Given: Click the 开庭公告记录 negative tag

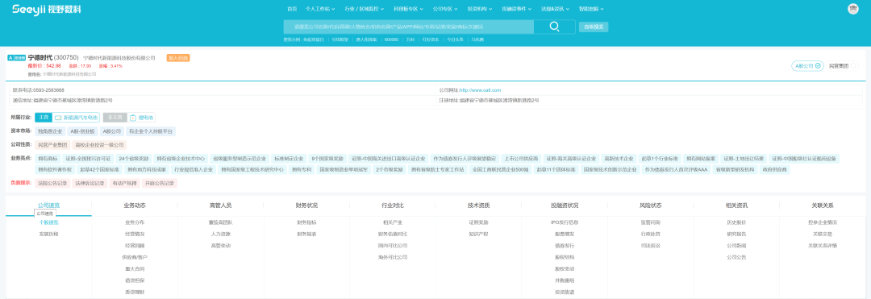Looking at the screenshot, I should (x=160, y=183).
